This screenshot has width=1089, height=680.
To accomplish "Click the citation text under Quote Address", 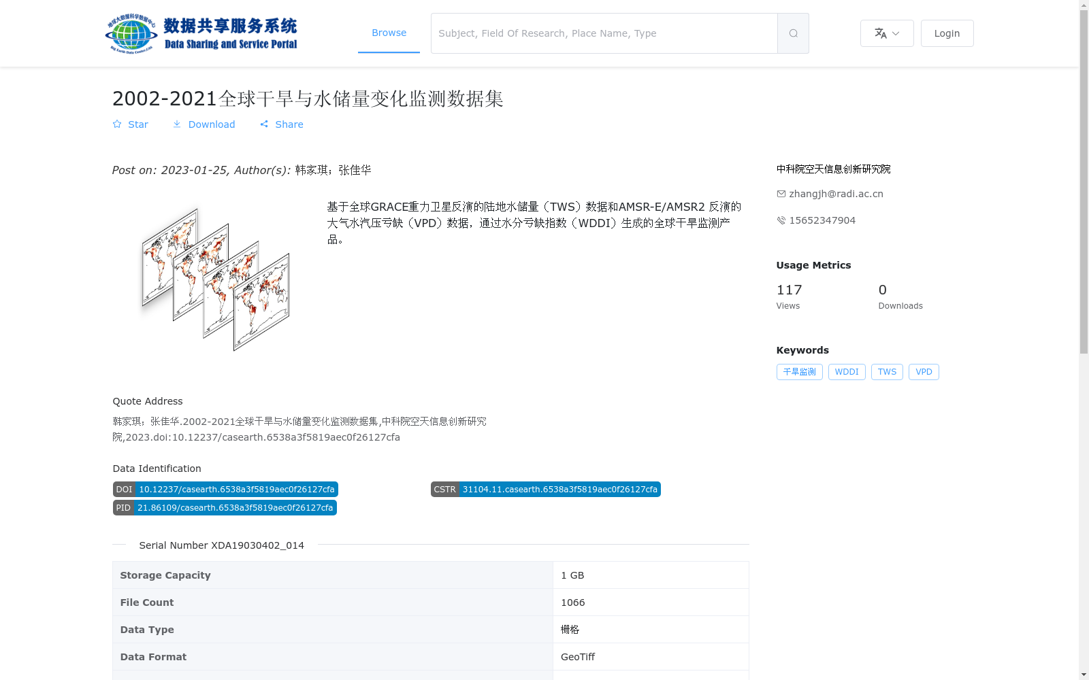I will click(299, 429).
